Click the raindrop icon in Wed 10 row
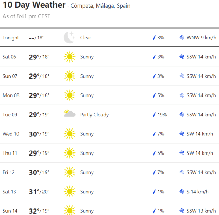This screenshot has height=215, width=219. click(154, 134)
